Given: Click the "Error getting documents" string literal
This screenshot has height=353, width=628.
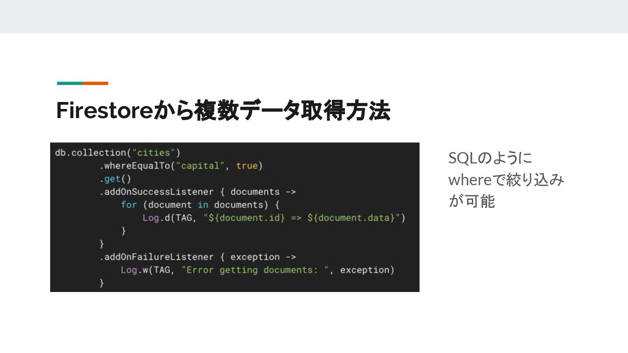Looking at the screenshot, I should tap(255, 270).
